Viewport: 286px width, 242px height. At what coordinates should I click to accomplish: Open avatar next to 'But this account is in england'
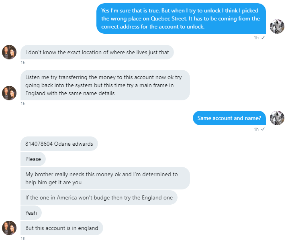coord(9,228)
